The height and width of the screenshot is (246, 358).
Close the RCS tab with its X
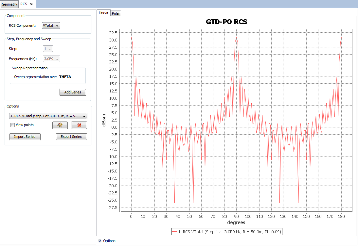click(31, 4)
